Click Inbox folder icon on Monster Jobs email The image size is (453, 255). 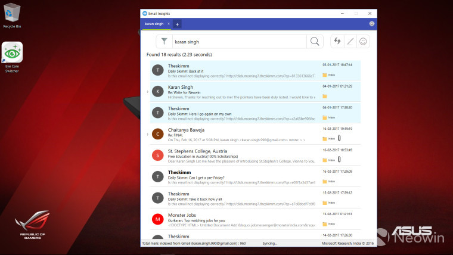tap(325, 224)
